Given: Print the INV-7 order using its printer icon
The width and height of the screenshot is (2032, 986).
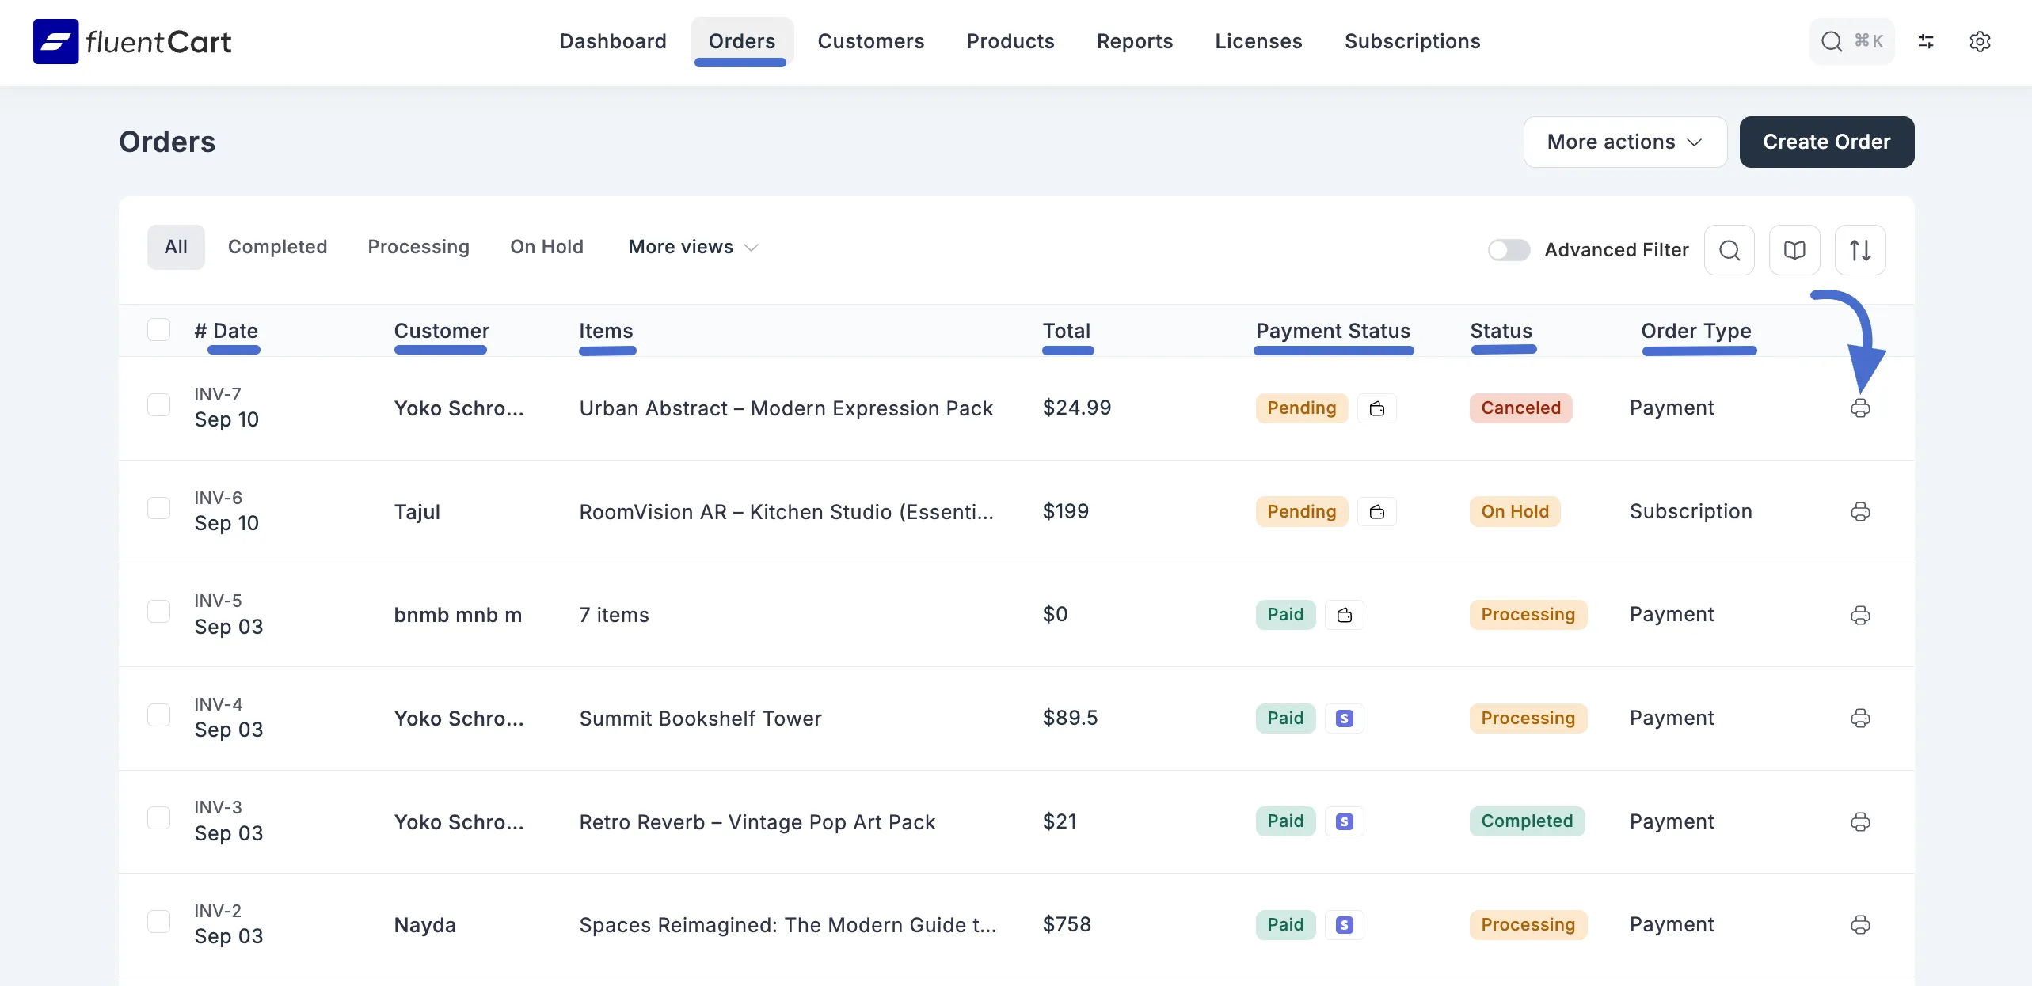Looking at the screenshot, I should [x=1860, y=408].
